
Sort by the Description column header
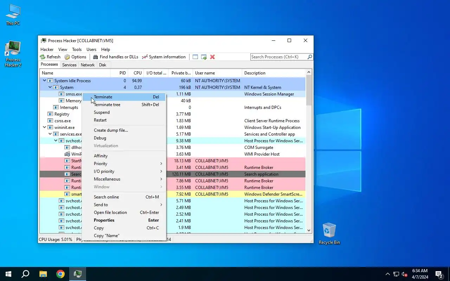274,73
